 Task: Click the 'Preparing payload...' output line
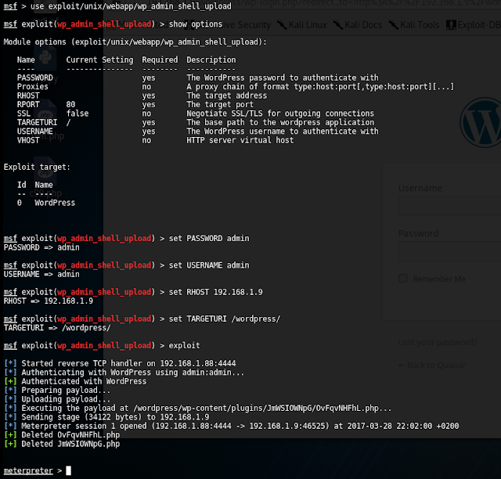[x=57, y=391]
